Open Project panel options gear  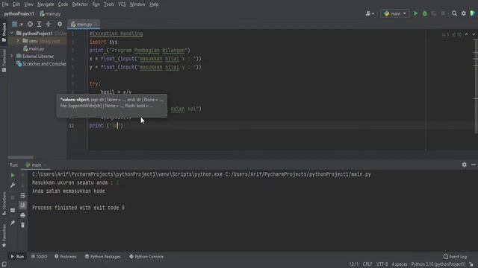60,25
